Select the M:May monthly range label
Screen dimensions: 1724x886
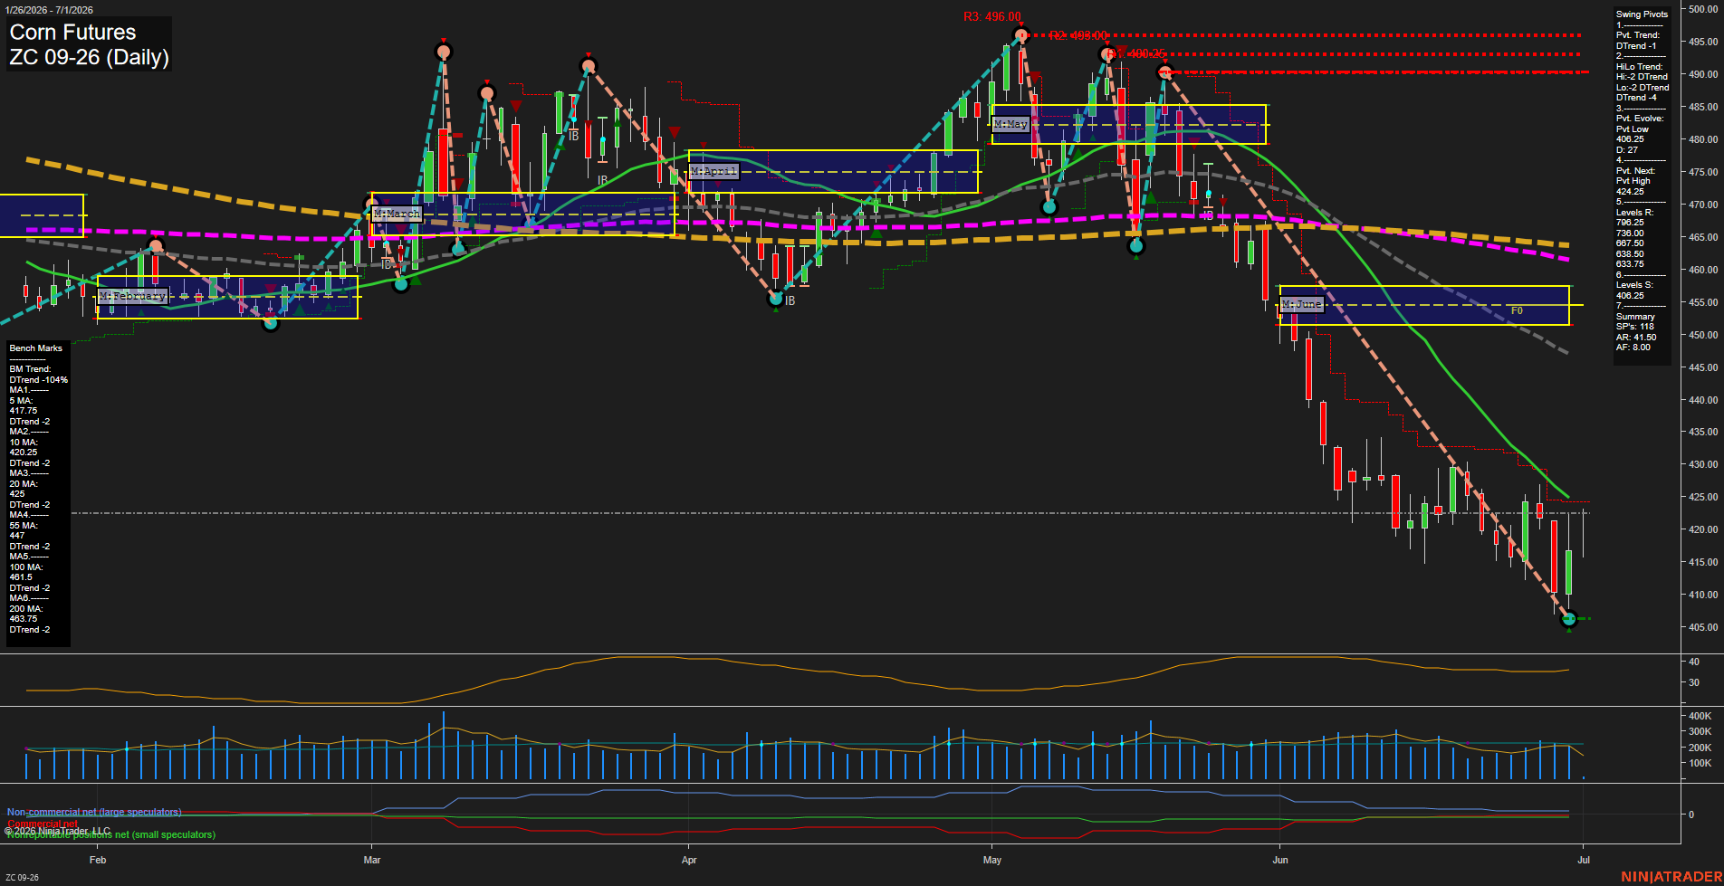pos(1010,124)
